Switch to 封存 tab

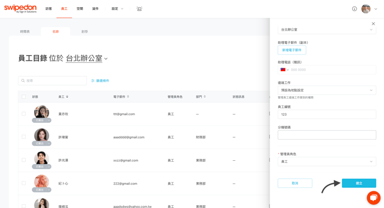click(85, 32)
